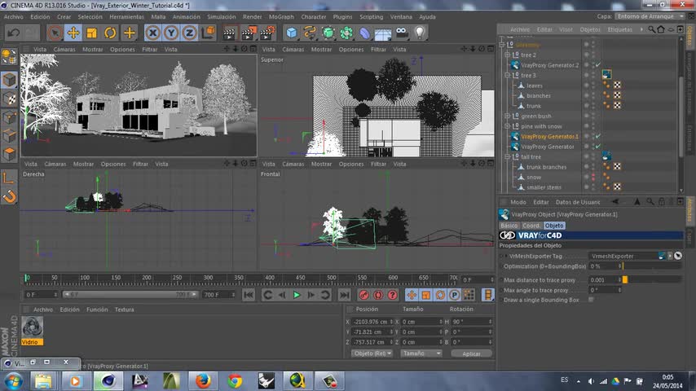Toggle Z axis lock

189,33
